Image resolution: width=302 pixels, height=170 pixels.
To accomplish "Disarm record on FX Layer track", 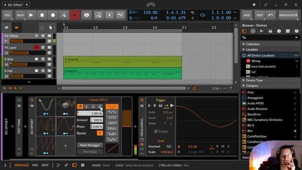I will [x=36, y=47].
